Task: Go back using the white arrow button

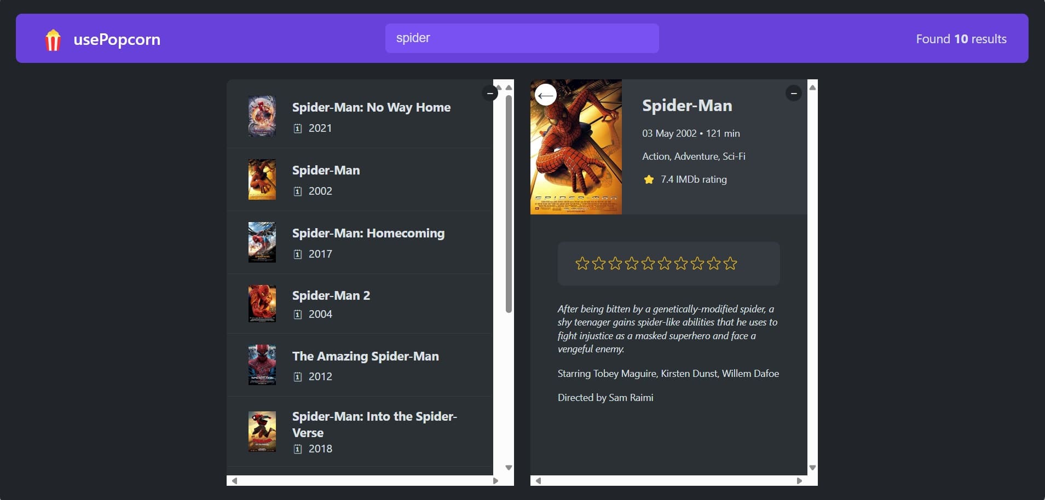Action: click(x=545, y=95)
